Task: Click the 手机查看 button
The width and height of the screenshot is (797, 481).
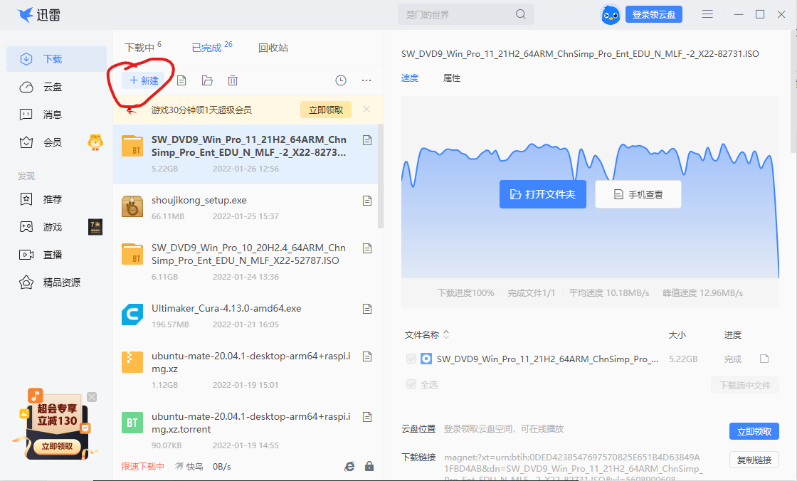Action: tap(638, 194)
